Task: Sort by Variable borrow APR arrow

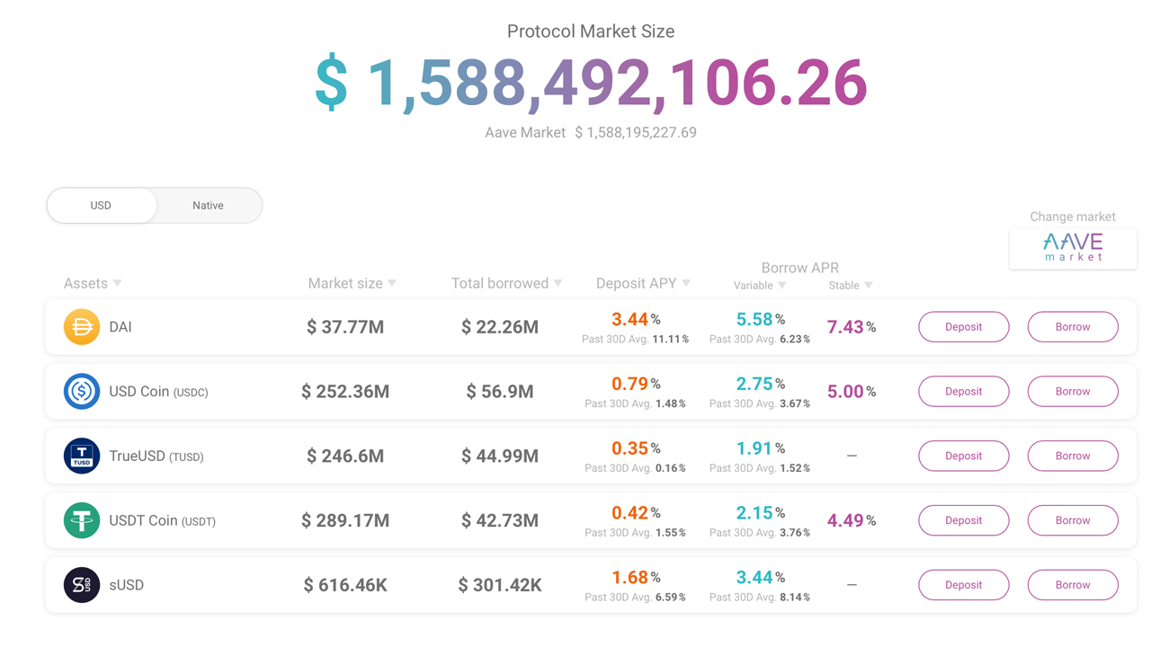Action: [782, 286]
